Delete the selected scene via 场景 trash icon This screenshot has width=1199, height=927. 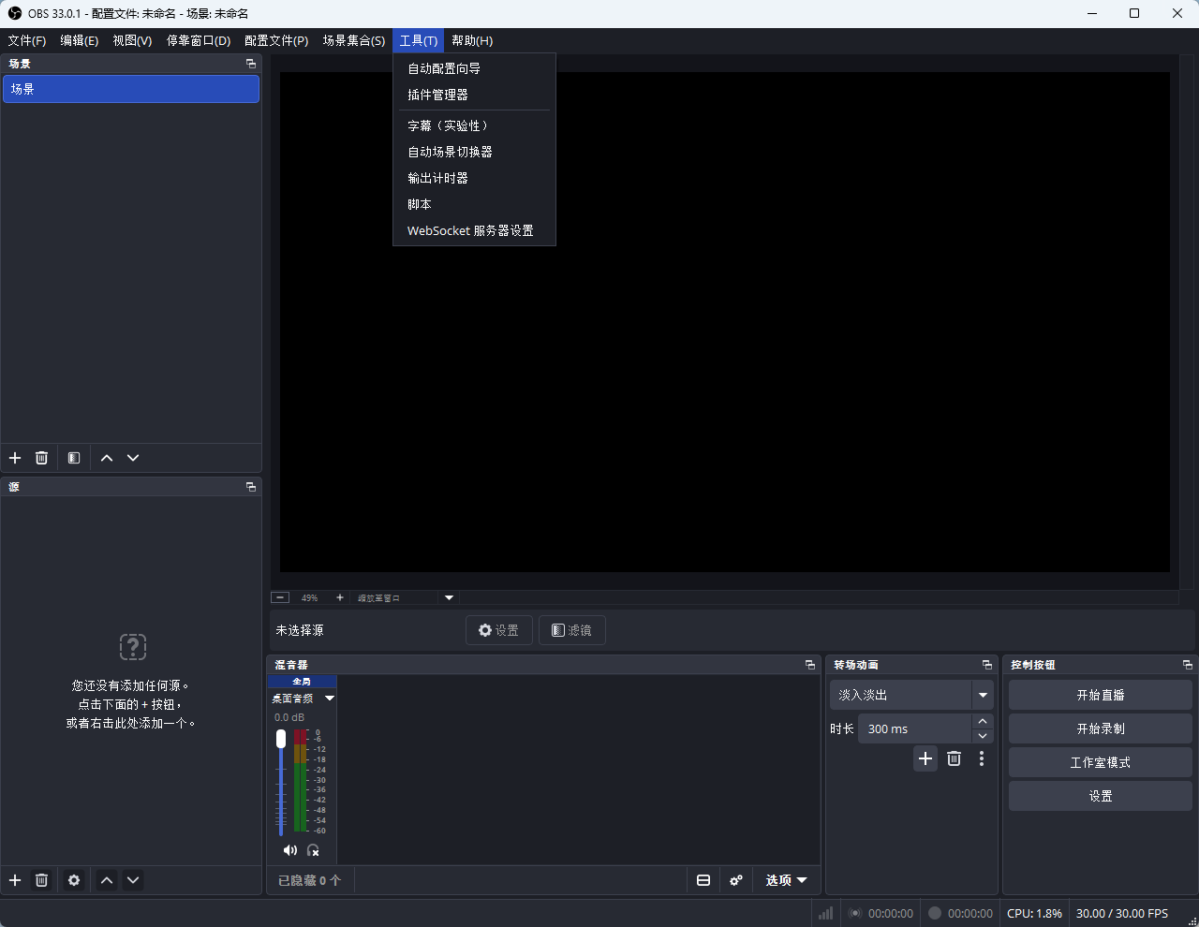[41, 458]
